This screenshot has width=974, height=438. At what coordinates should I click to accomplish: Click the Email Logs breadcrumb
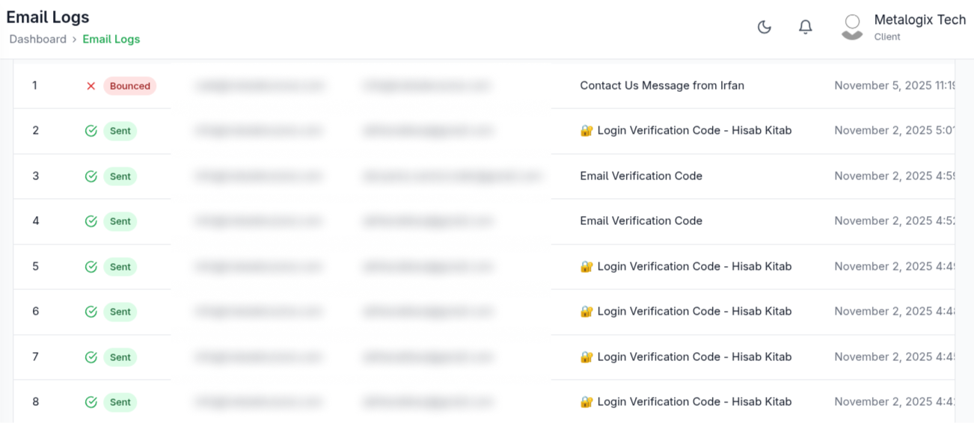click(111, 39)
